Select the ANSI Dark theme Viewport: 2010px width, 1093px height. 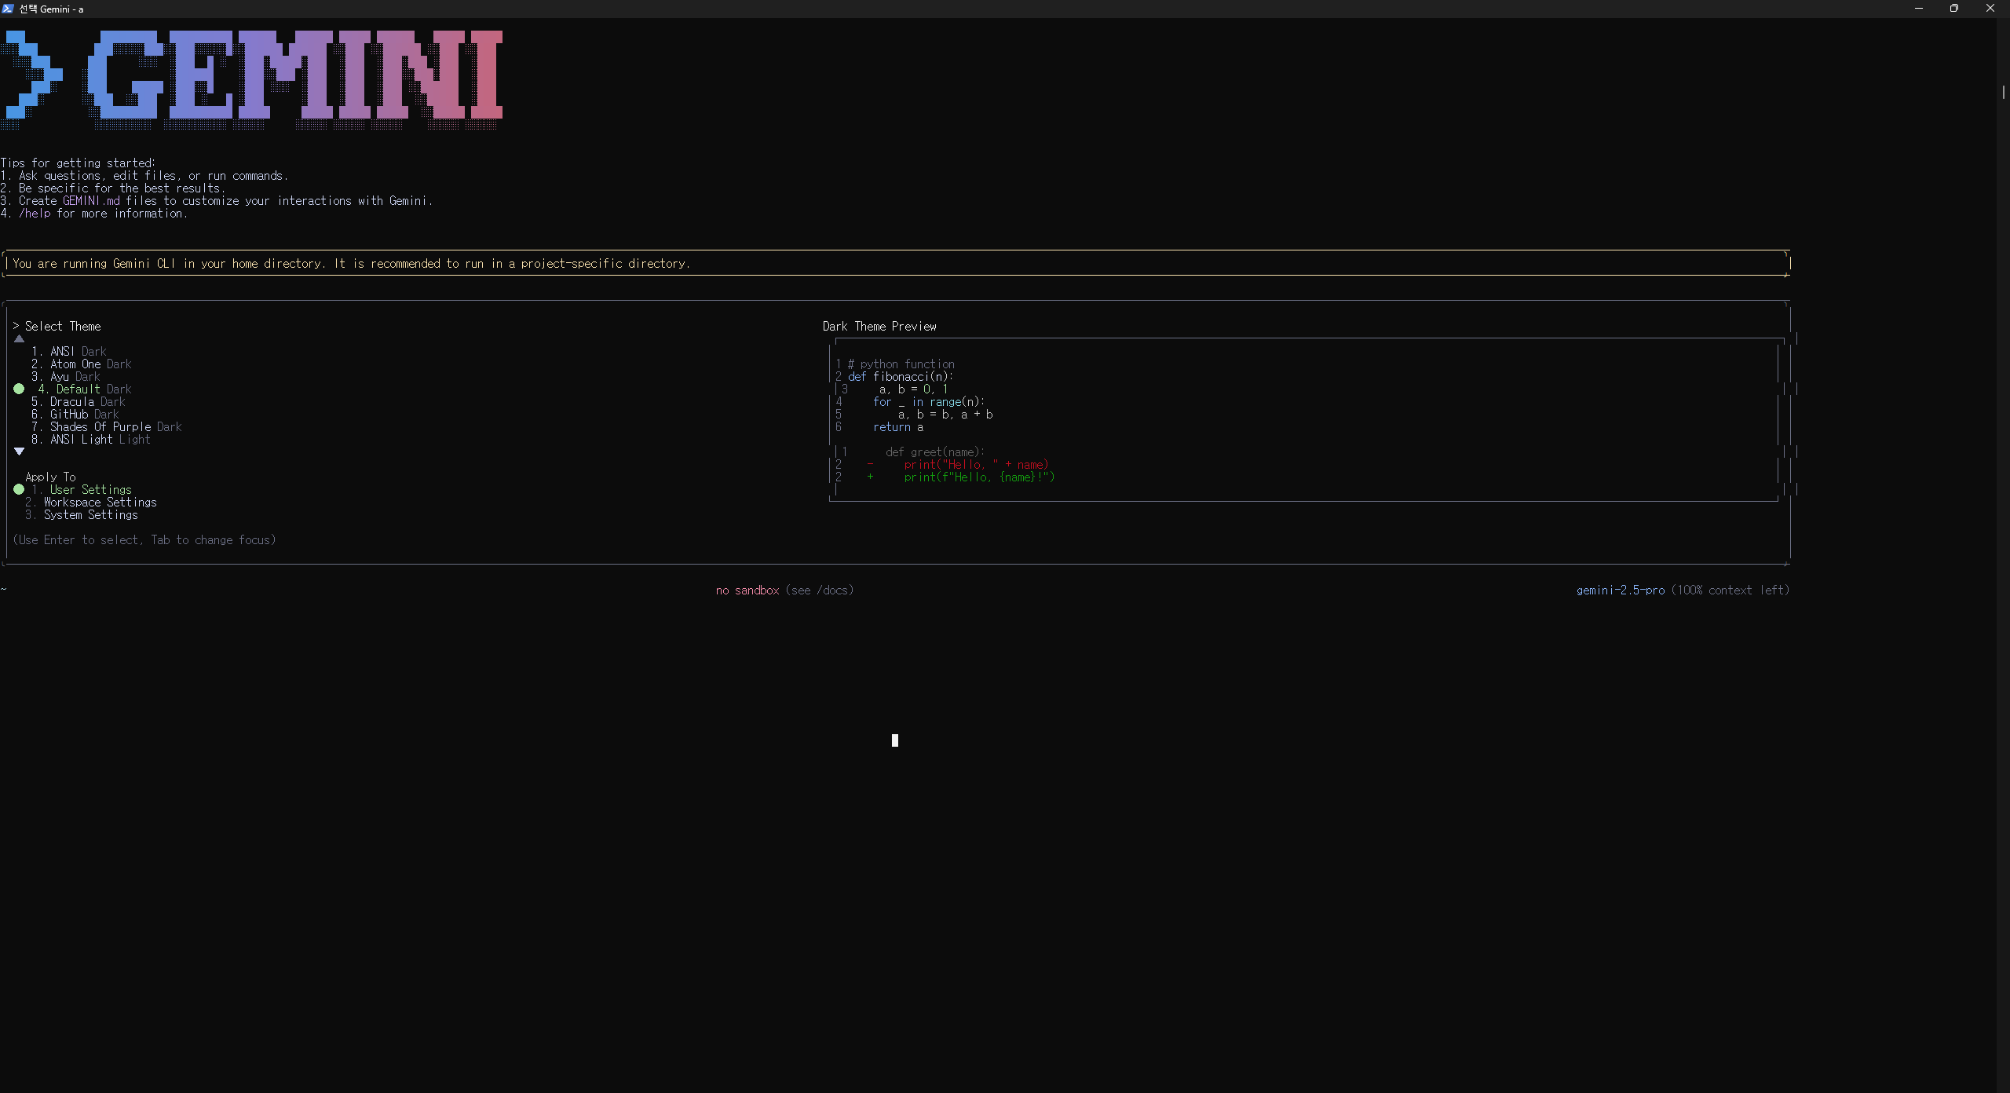[x=77, y=352]
